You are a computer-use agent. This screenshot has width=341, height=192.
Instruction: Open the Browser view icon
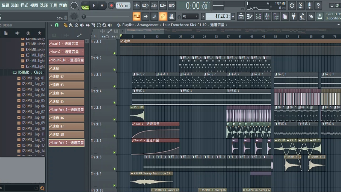(x=276, y=17)
